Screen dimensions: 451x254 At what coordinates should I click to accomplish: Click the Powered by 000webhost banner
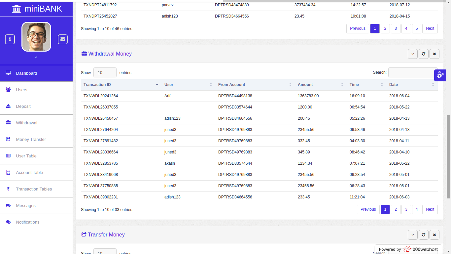coord(408,249)
